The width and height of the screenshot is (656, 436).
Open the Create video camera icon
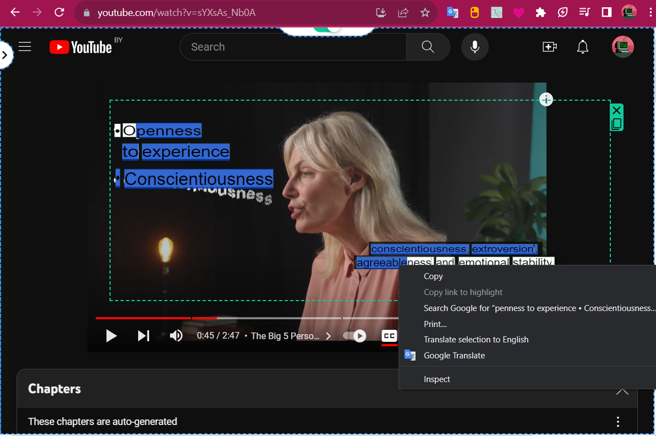pos(550,47)
